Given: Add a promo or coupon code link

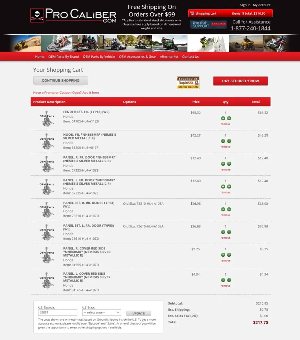Looking at the screenshot, I should (x=66, y=92).
